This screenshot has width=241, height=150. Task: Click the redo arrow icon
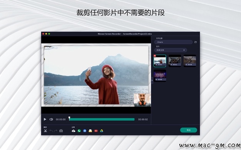[55, 131]
